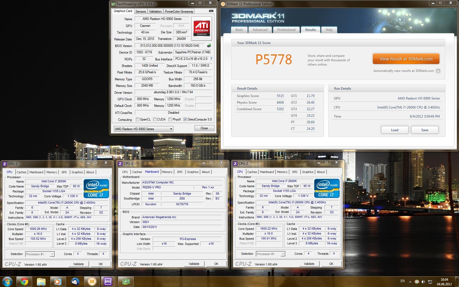Screen dimensions: 459x287
Task: Open the orange round taskbar app
Action: 92,281
